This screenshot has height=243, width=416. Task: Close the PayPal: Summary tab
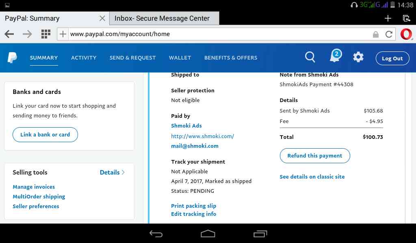point(102,18)
